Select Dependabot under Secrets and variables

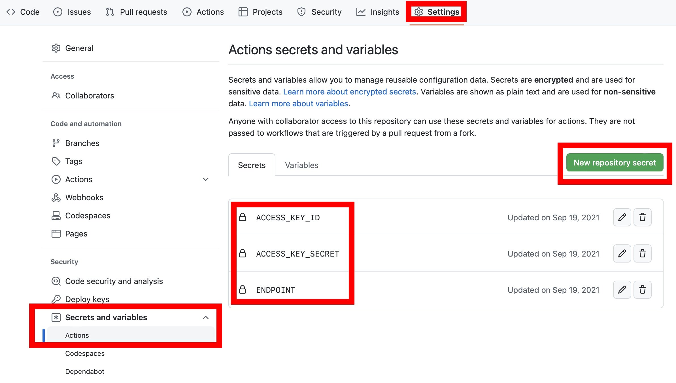coord(85,371)
